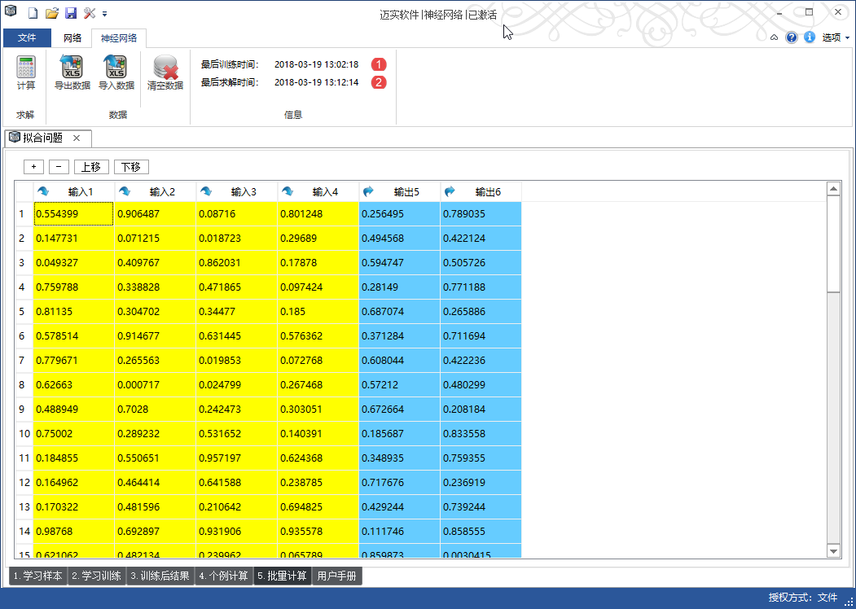Collapse the ribbon with the up chevron
Image resolution: width=856 pixels, height=609 pixels.
pos(775,37)
